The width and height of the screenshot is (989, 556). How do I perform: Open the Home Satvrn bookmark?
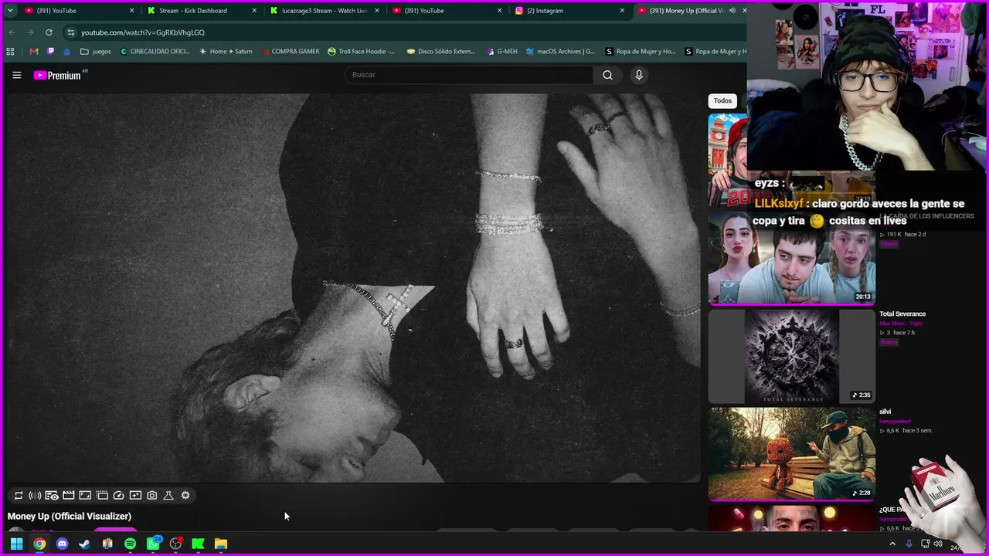[x=226, y=52]
